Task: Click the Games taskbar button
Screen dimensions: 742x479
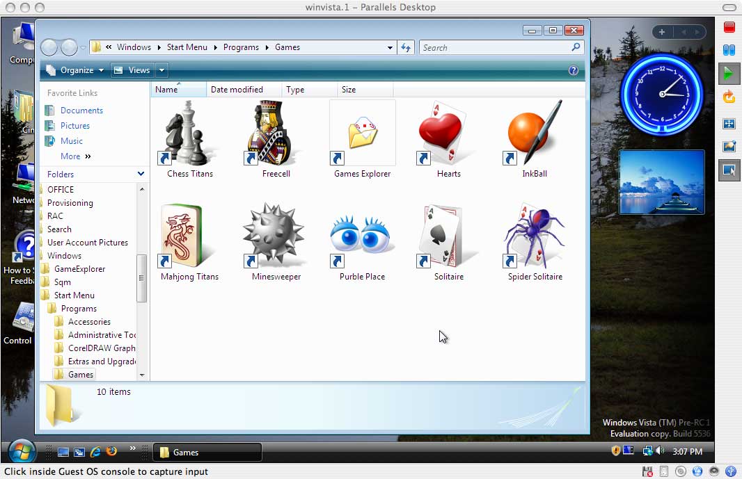Action: pyautogui.click(x=207, y=453)
